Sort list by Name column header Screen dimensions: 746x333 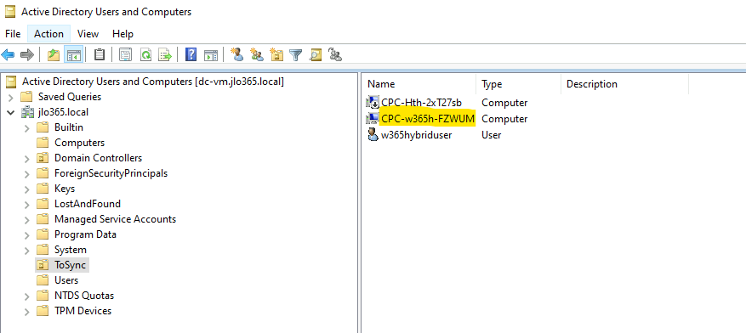419,84
